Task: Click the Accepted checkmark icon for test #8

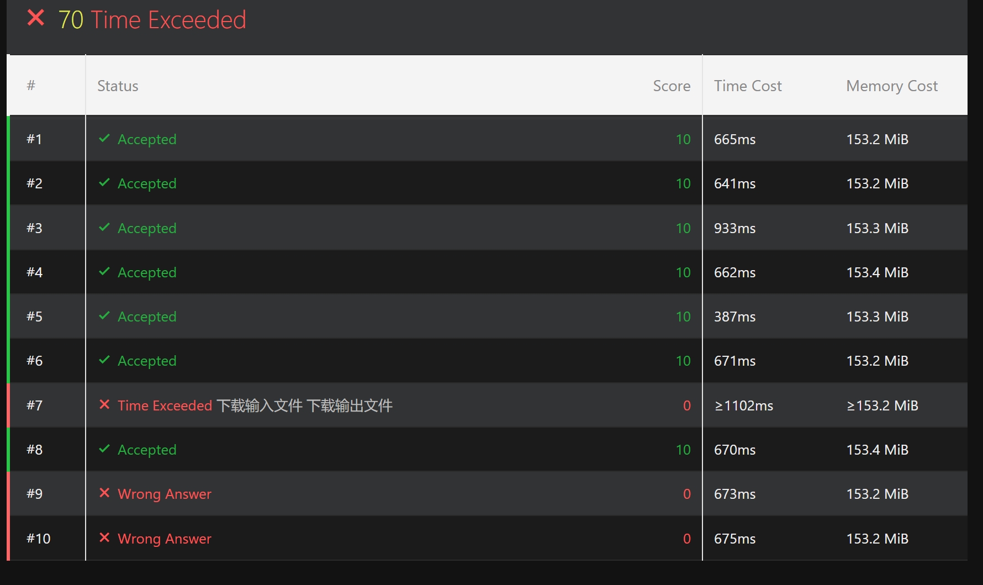Action: tap(104, 449)
